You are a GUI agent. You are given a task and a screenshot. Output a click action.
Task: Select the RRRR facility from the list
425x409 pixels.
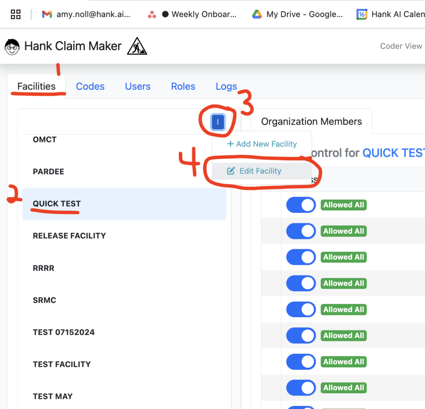tap(45, 268)
